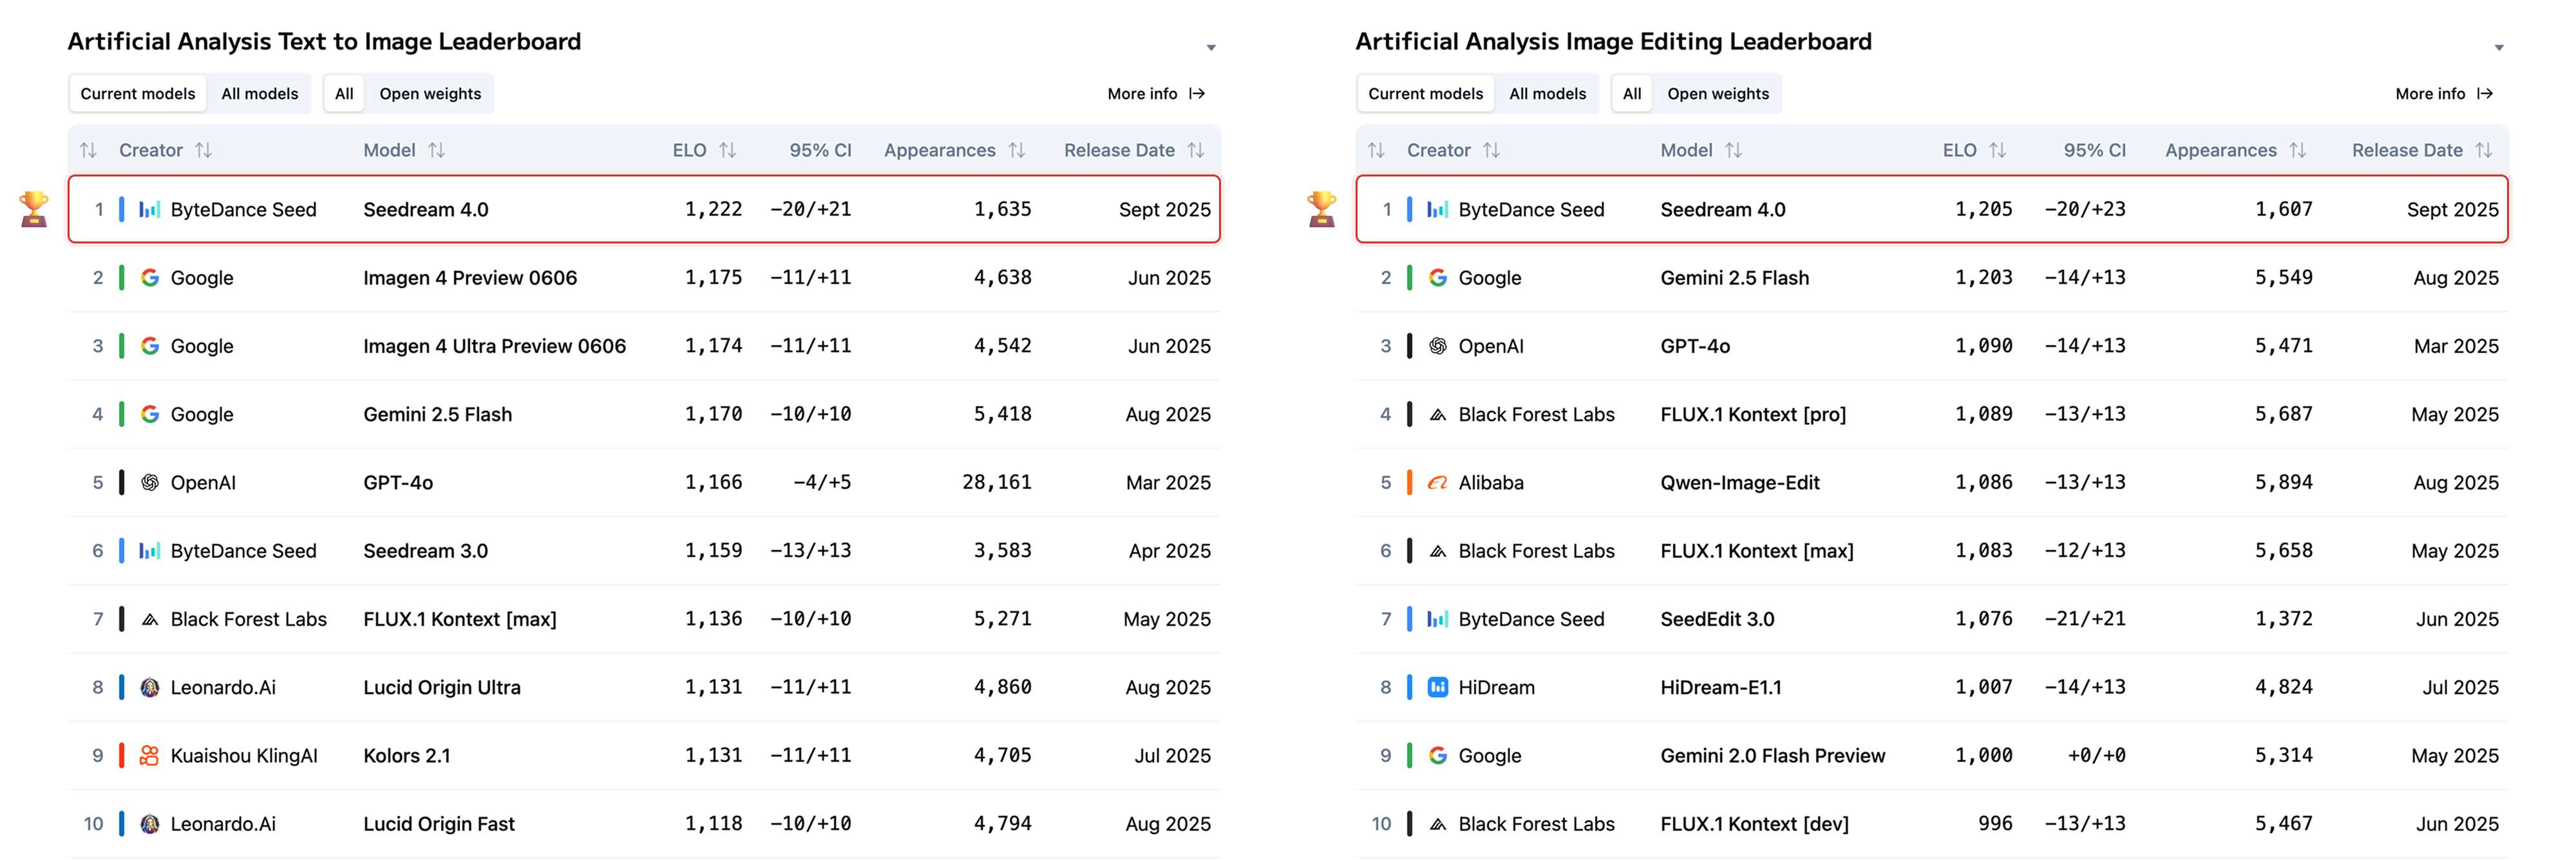Screen dimensions: 2576x861
Task: Filter Text to Image by Open weights
Action: (x=430, y=94)
